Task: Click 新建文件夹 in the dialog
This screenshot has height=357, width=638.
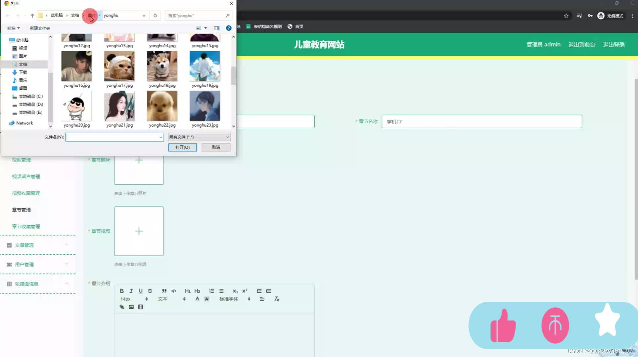Action: [40, 28]
